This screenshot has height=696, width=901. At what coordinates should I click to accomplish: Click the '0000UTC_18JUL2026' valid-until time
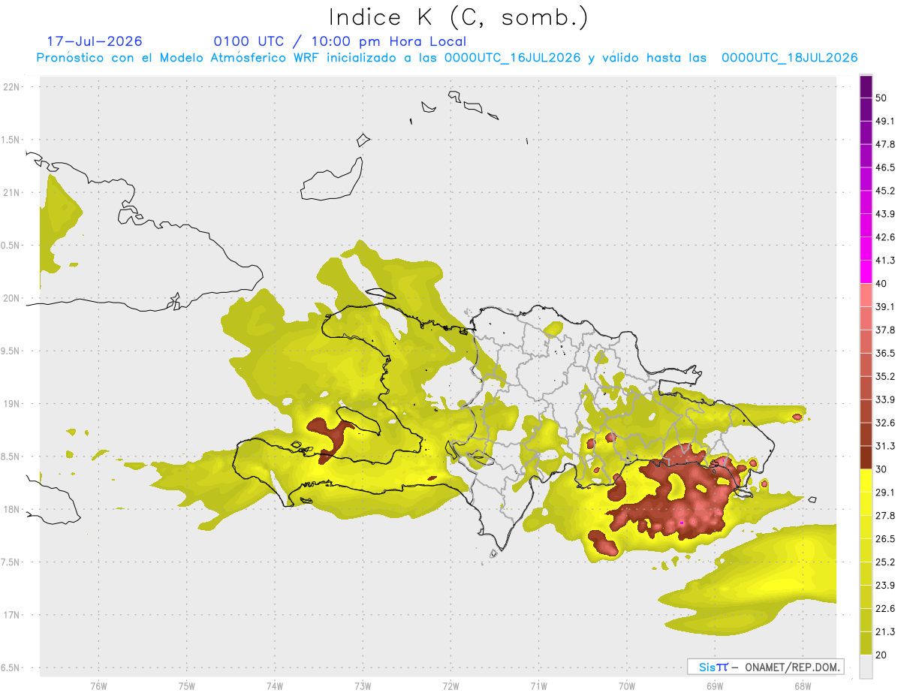[x=790, y=58]
